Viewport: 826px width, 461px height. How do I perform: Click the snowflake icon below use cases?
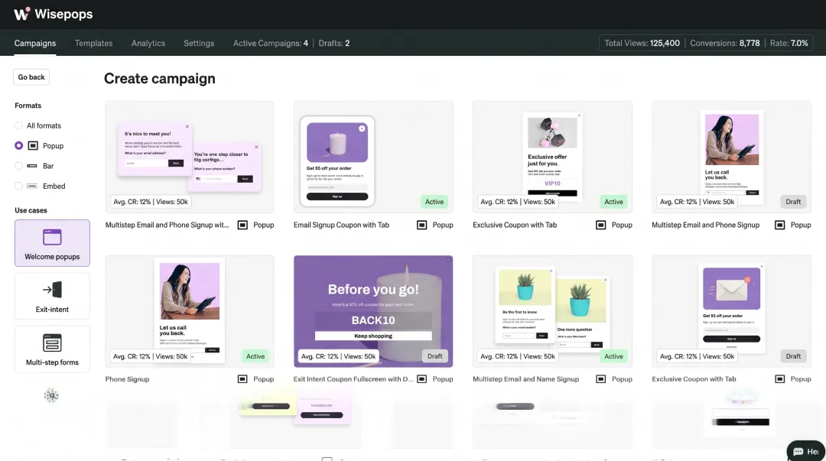coord(51,395)
